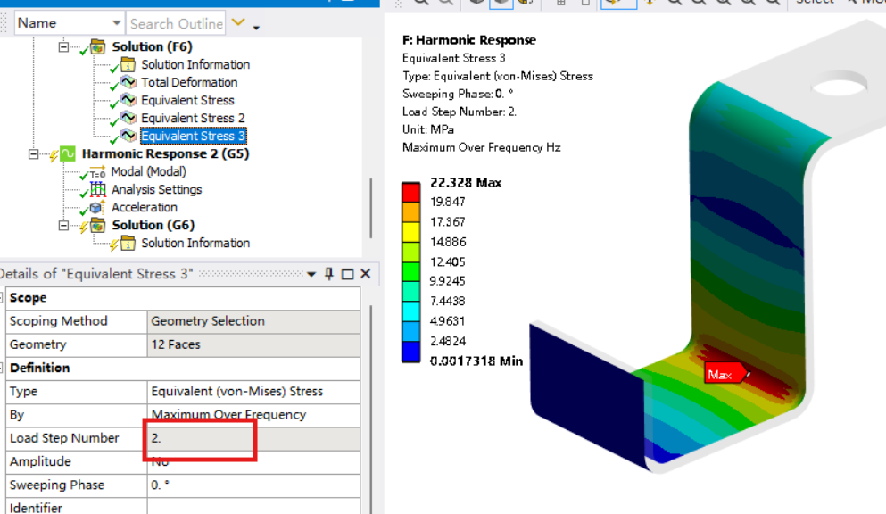Click the Maximum Over Frequency value cell

pos(253,415)
